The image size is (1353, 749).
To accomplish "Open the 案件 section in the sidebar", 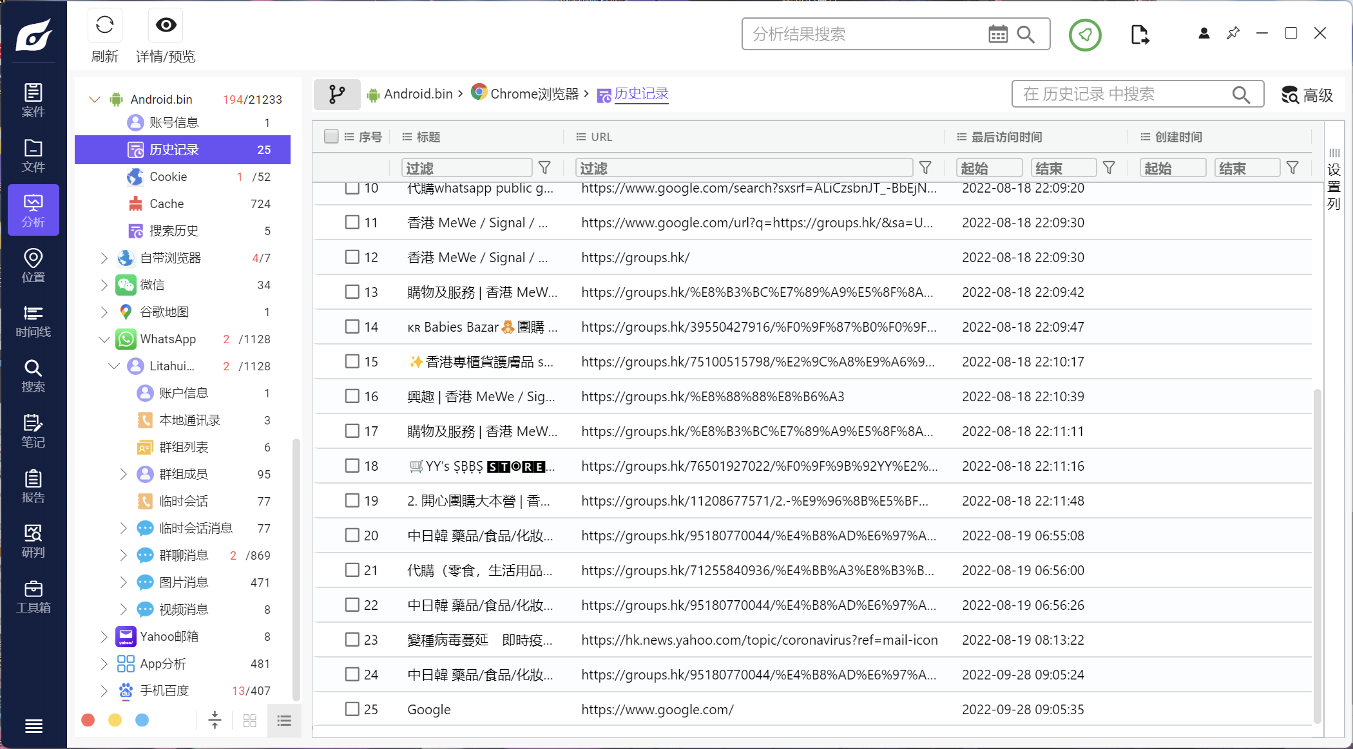I will pos(34,100).
